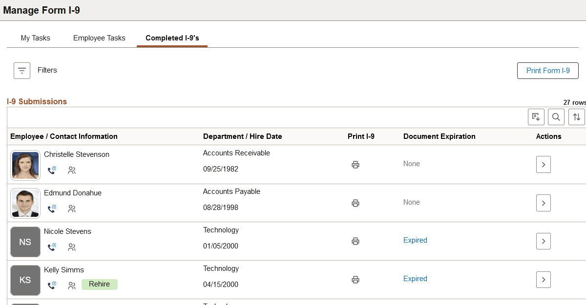Image resolution: width=586 pixels, height=305 pixels.
Task: Click the Print Form I-9 button
Action: point(548,71)
